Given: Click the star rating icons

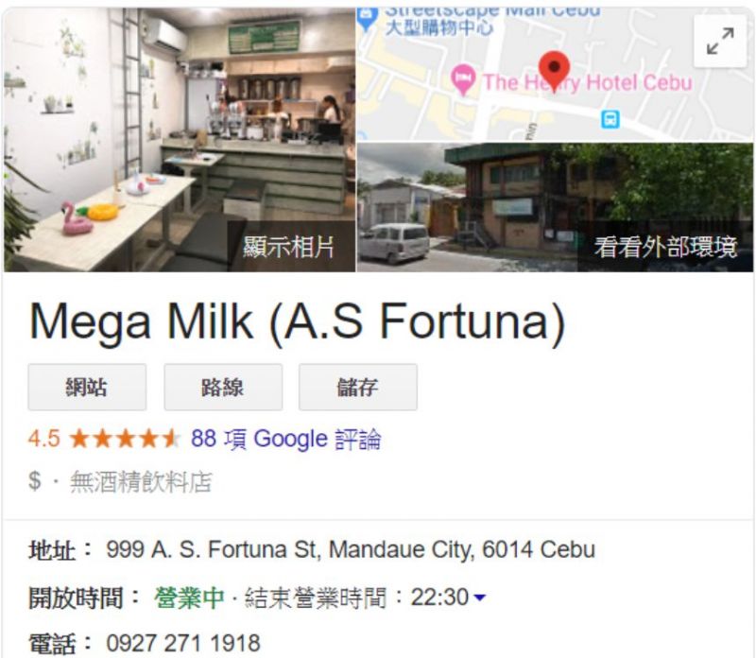Looking at the screenshot, I should tap(125, 439).
